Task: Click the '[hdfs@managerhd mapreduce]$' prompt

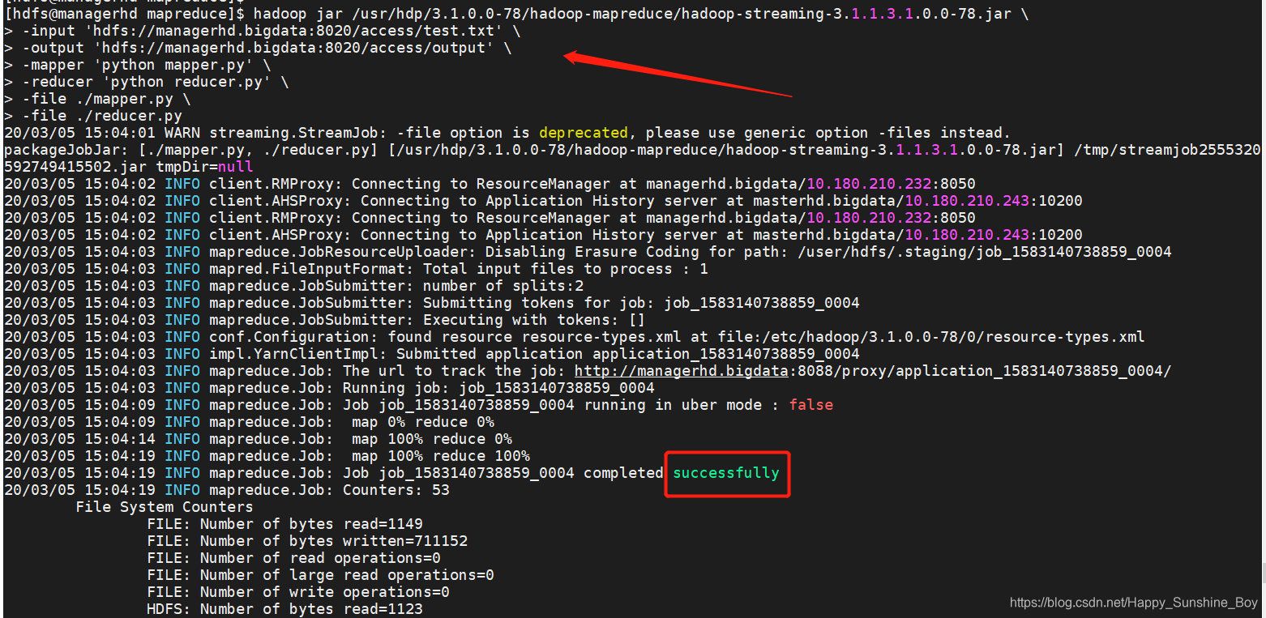Action: coord(125,14)
